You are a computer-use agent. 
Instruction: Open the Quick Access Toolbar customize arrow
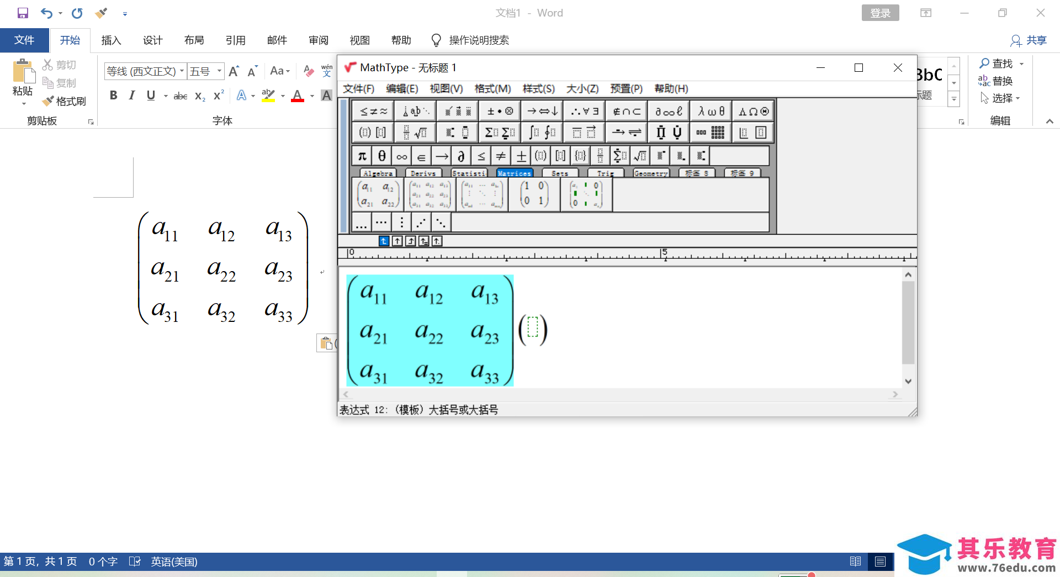coord(125,14)
